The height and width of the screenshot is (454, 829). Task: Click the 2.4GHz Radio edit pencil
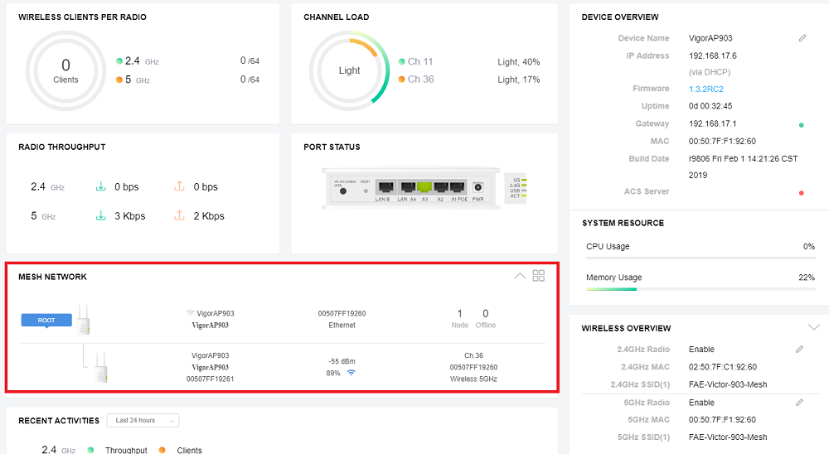click(799, 350)
